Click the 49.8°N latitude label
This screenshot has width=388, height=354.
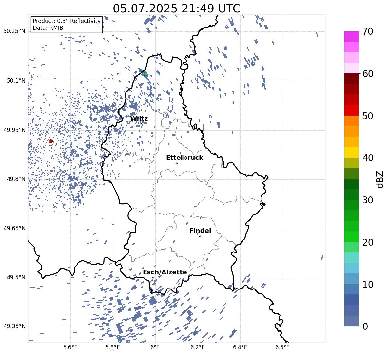pos(16,179)
